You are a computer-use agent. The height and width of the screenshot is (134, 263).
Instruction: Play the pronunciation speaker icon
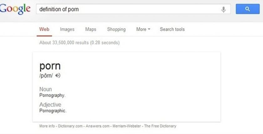tap(58, 76)
